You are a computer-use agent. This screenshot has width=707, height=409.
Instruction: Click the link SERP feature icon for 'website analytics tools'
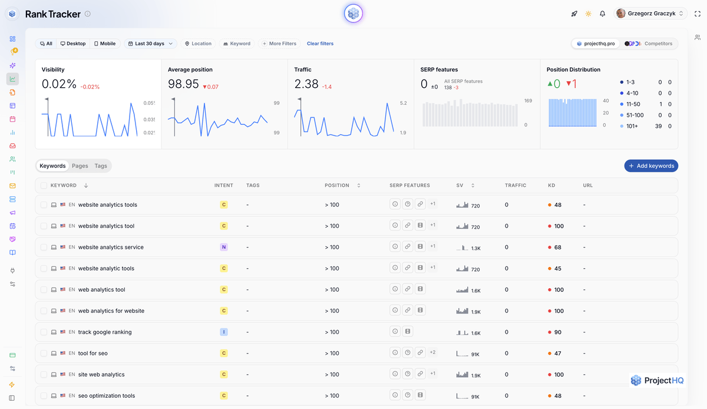(x=420, y=204)
